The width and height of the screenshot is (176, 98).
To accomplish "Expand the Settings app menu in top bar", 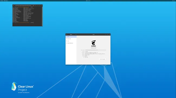I will 6,1.
